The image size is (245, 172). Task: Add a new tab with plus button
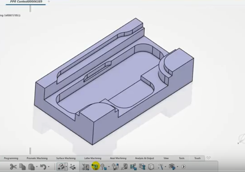pos(49,2)
